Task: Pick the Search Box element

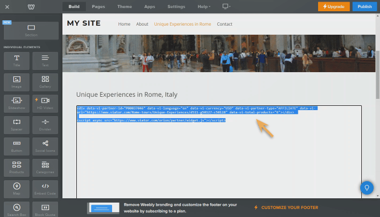Action: [17, 209]
